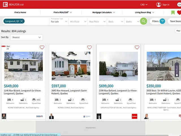The width and height of the screenshot is (181, 136).
Task: Favourite the 1146 Rue Bizard listing
Action: coord(42,48)
